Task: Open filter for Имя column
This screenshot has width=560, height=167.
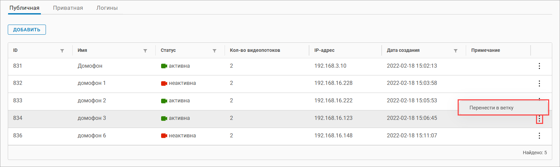Action: coord(145,51)
